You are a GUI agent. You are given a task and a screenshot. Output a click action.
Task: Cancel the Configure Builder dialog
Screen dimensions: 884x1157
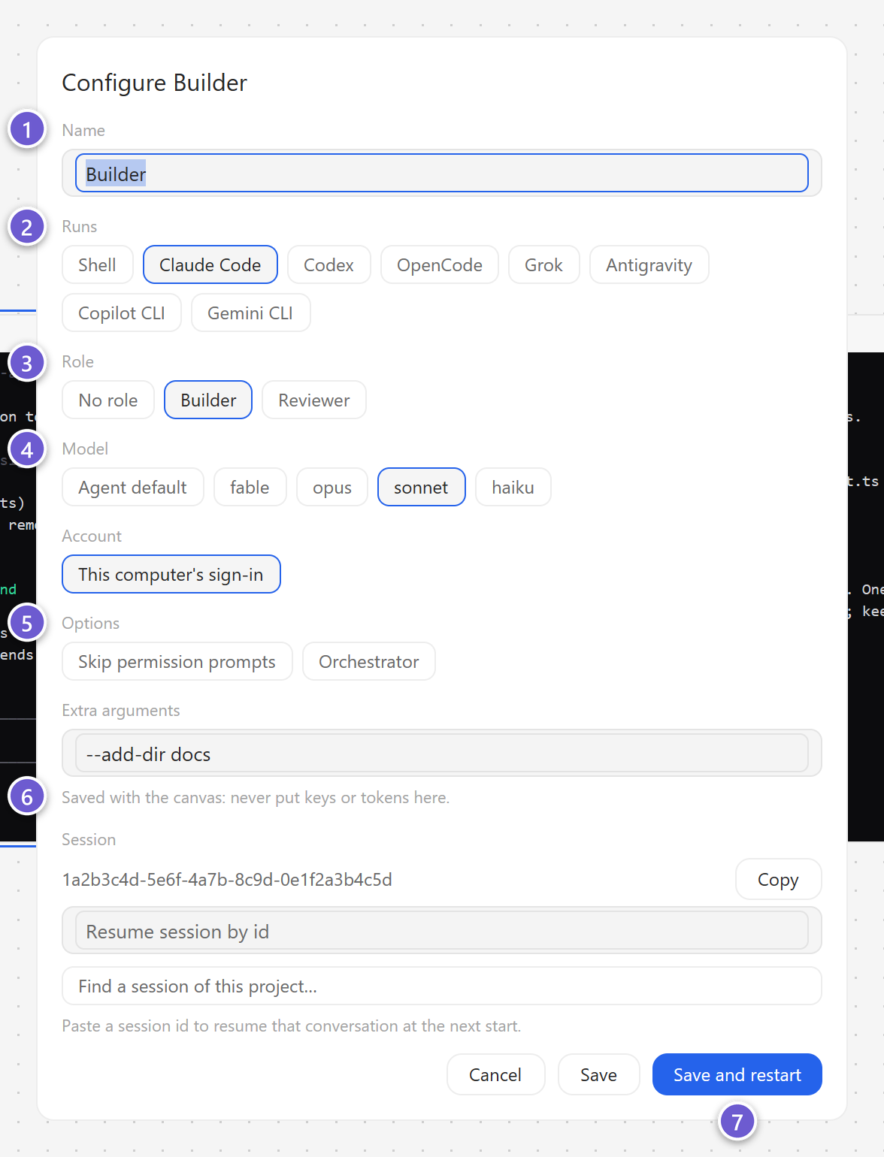click(495, 1075)
